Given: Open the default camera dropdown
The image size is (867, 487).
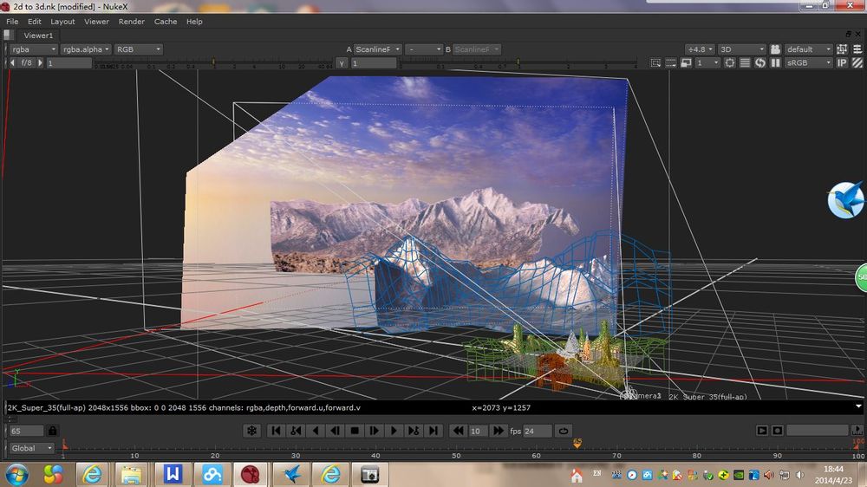Looking at the screenshot, I should pos(808,49).
